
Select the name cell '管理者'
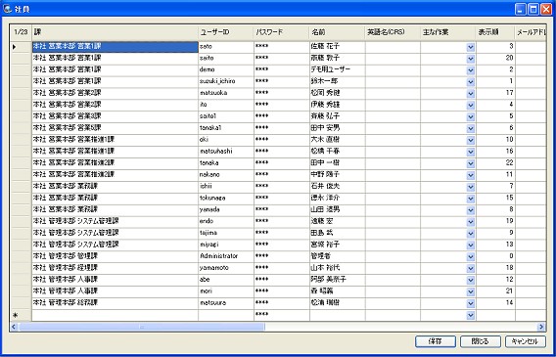[x=337, y=257]
